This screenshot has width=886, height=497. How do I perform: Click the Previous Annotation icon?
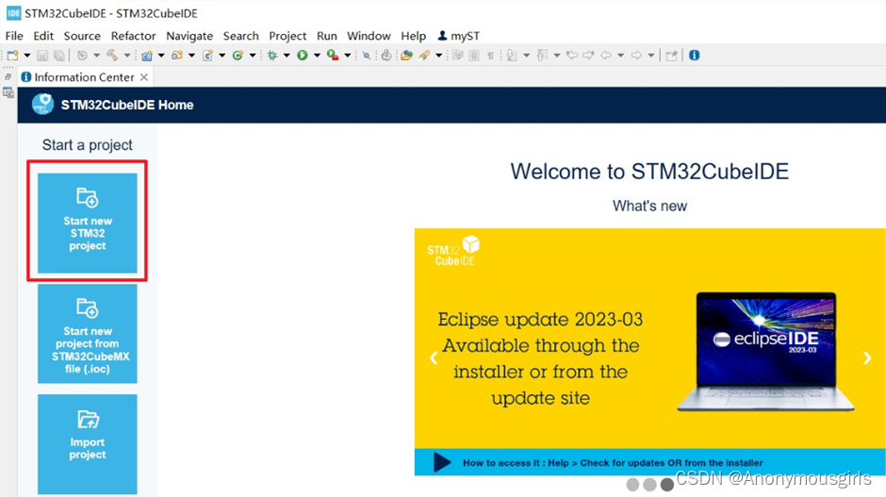click(542, 56)
